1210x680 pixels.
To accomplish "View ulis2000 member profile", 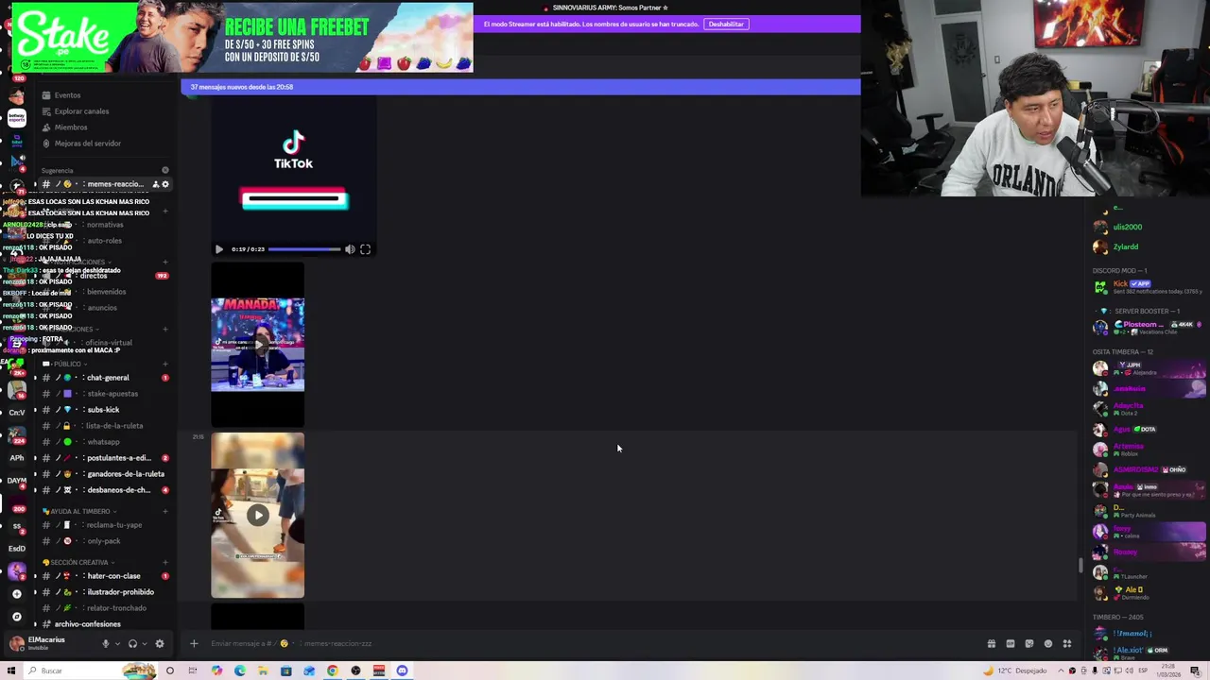I will [x=1127, y=227].
